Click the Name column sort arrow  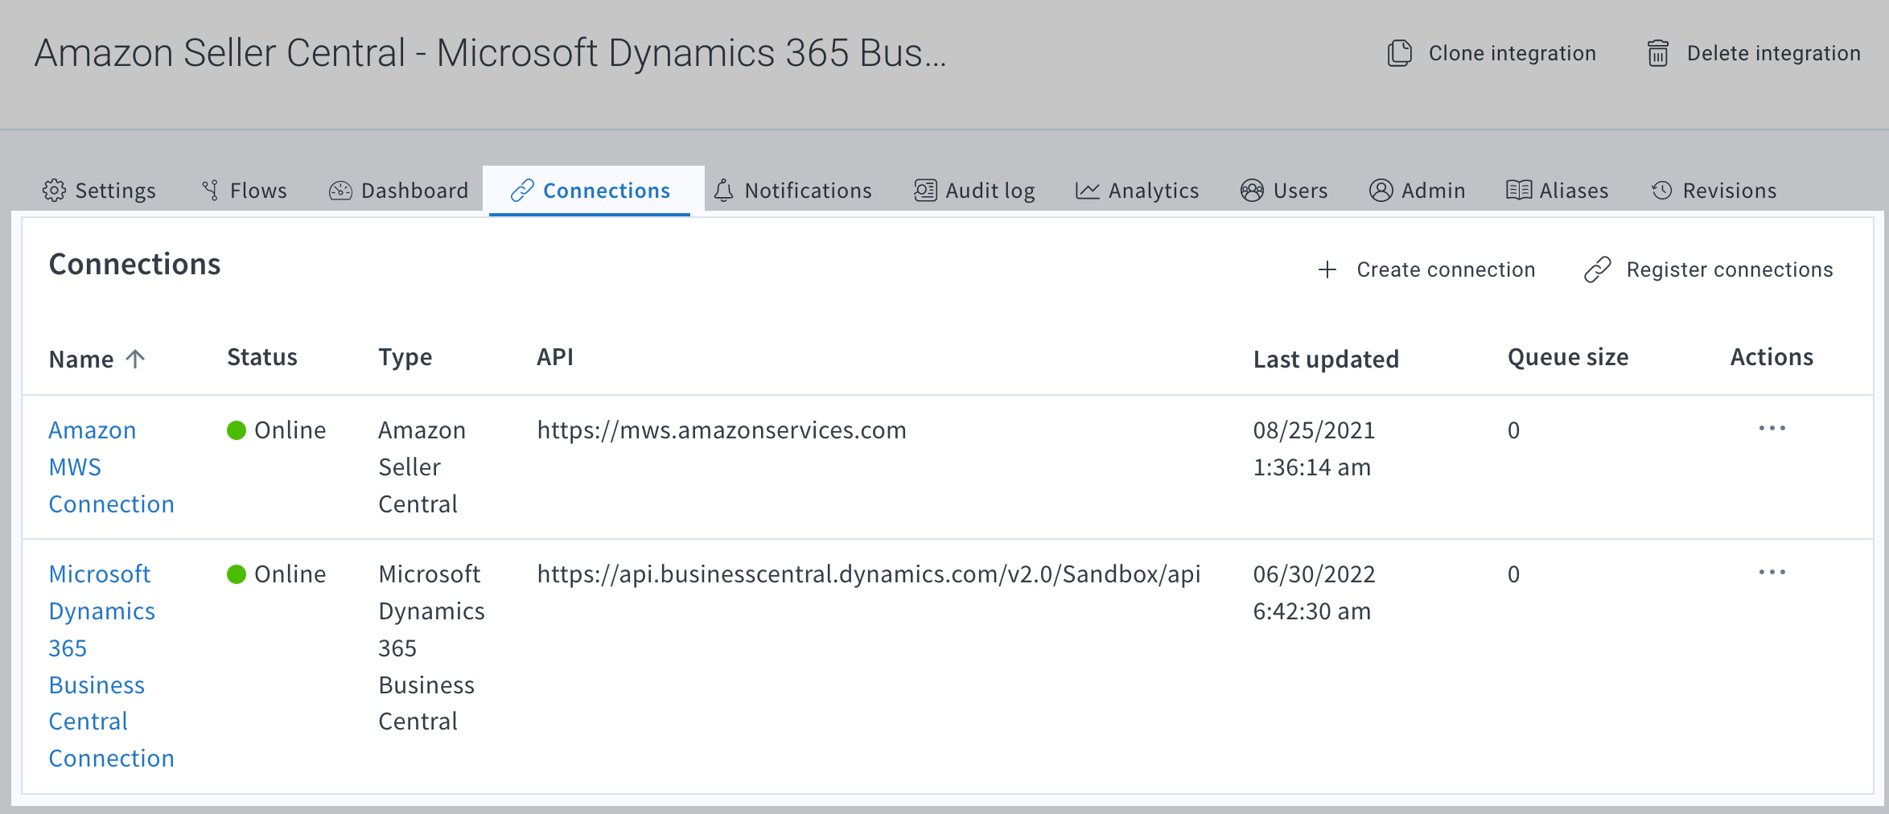[135, 359]
